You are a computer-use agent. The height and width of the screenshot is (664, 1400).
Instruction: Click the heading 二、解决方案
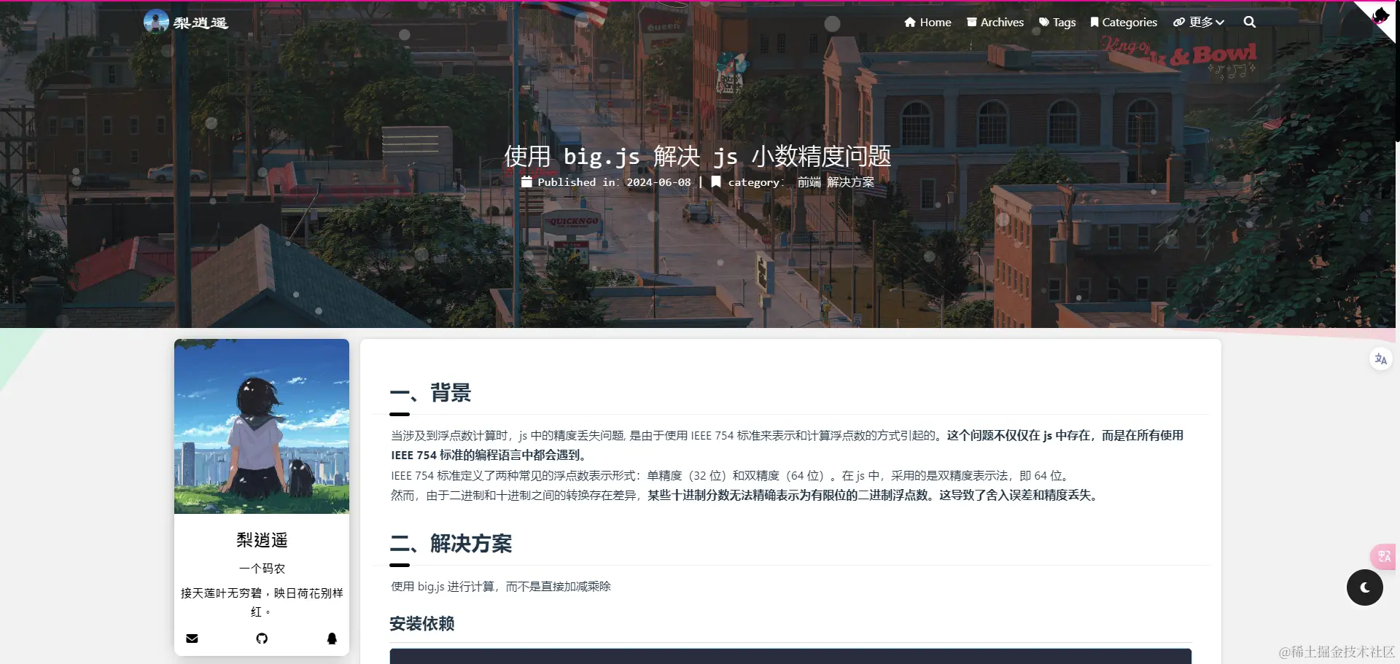click(x=451, y=544)
